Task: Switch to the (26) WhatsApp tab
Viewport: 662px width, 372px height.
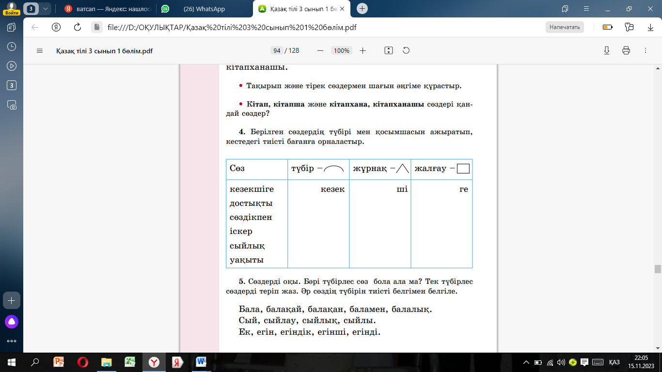Action: click(204, 9)
